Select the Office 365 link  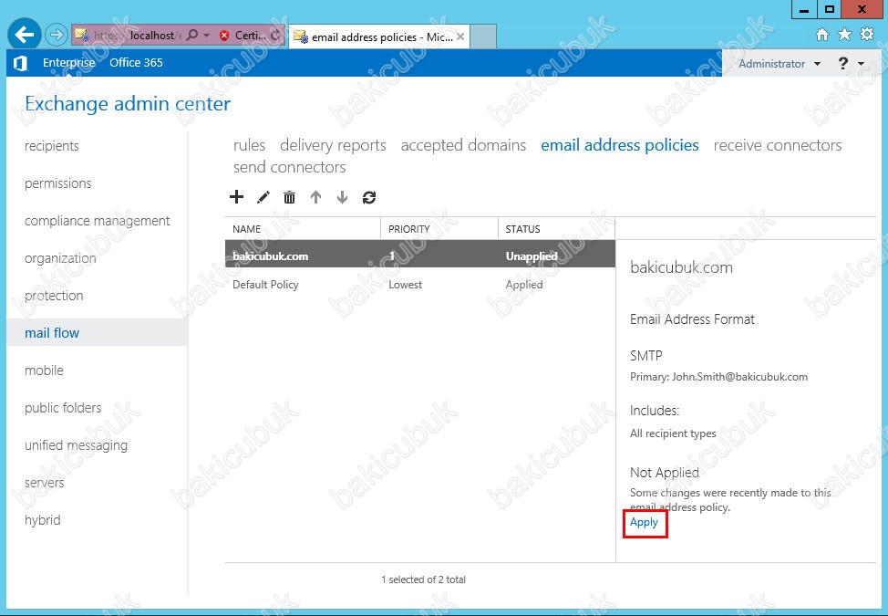pyautogui.click(x=136, y=63)
